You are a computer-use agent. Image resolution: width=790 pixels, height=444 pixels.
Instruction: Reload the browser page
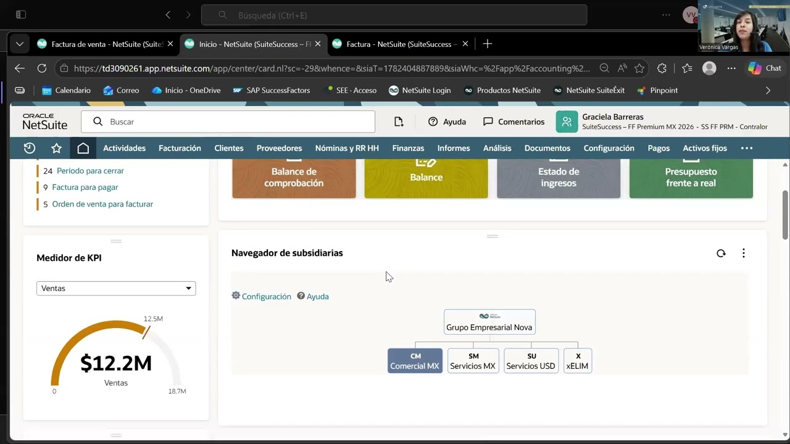[x=42, y=68]
